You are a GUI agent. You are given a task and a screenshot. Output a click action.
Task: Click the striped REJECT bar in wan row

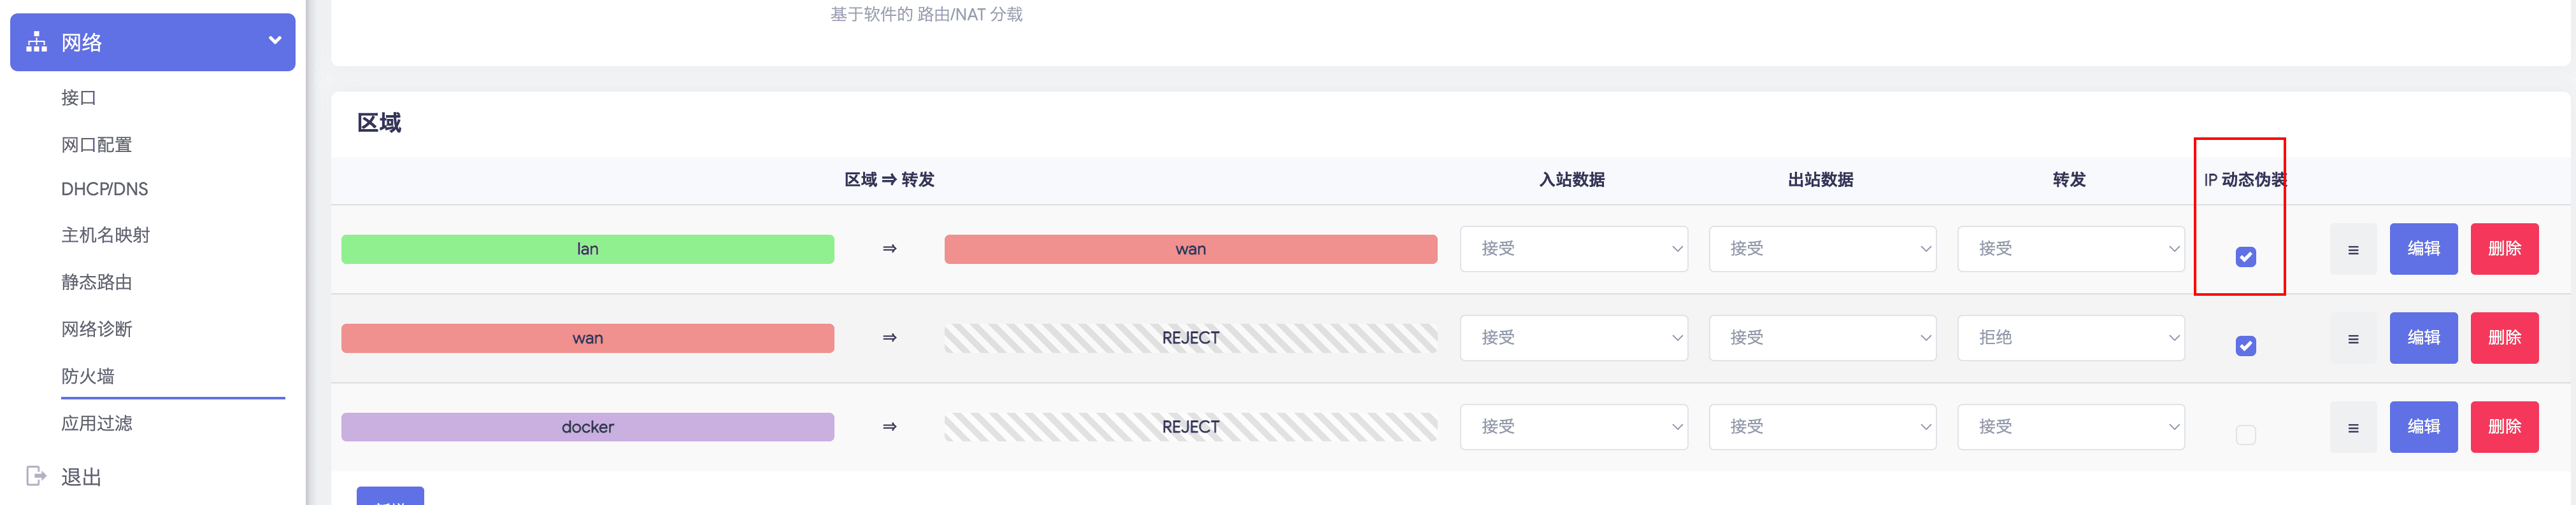(1190, 337)
